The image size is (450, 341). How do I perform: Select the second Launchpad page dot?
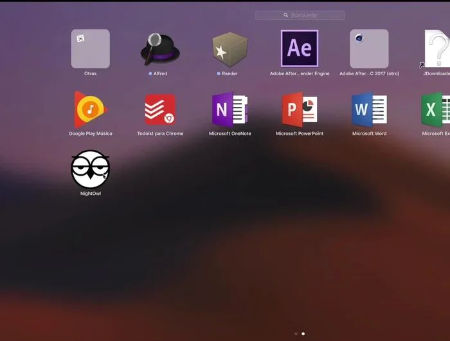coord(303,333)
